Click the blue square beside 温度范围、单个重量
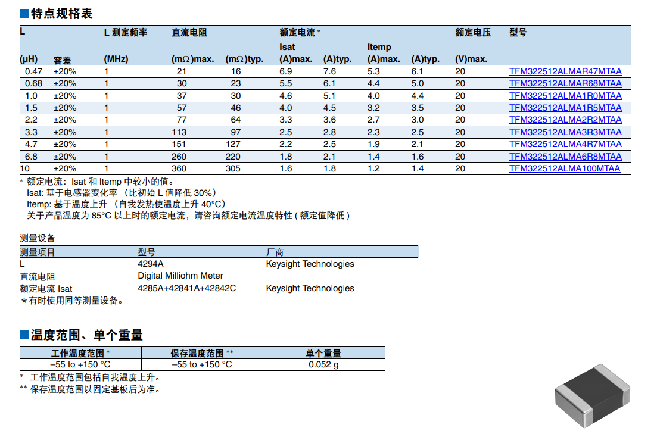This screenshot has height=437, width=657. pos(24,335)
